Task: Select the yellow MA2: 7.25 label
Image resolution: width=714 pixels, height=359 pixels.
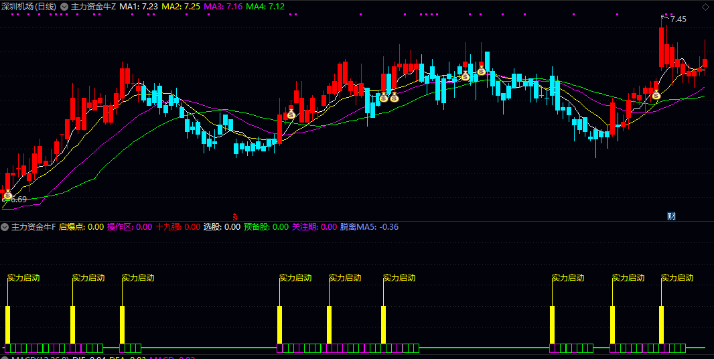Action: pos(181,6)
